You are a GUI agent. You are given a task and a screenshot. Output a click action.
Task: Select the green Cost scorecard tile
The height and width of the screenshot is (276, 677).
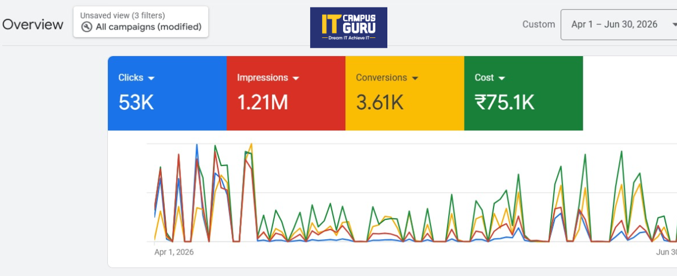pos(523,93)
